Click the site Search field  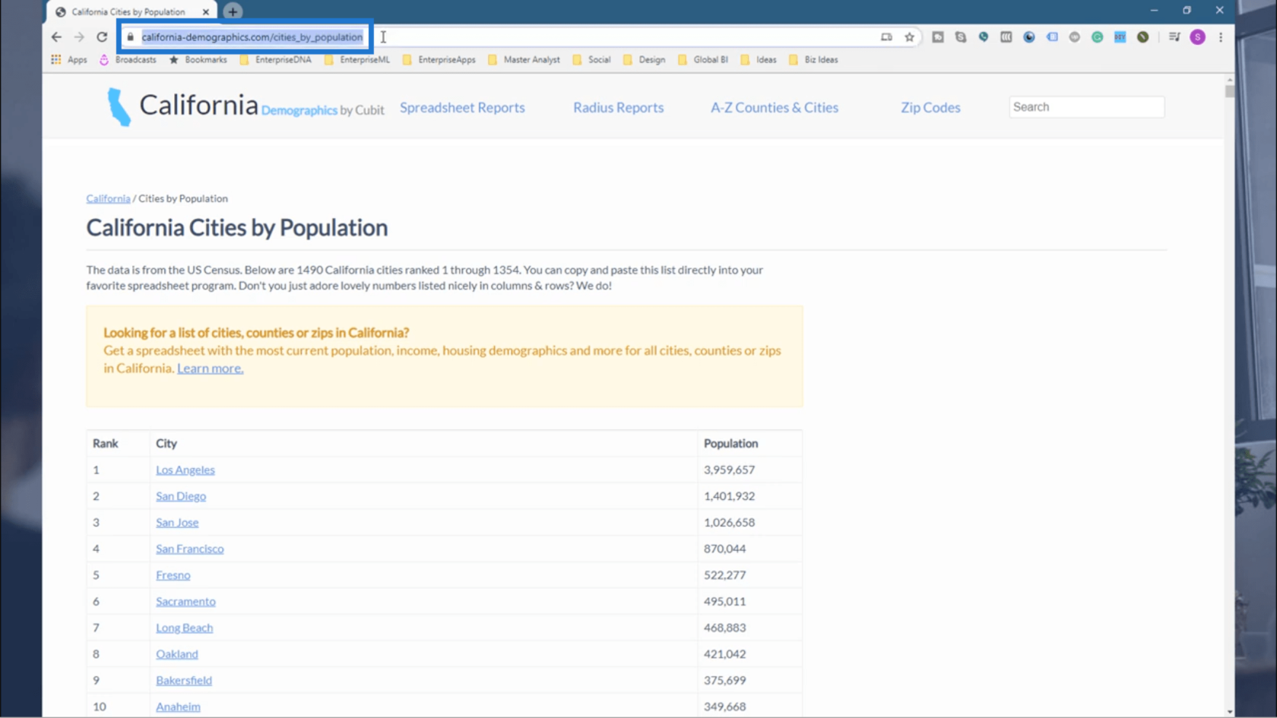[1086, 107]
